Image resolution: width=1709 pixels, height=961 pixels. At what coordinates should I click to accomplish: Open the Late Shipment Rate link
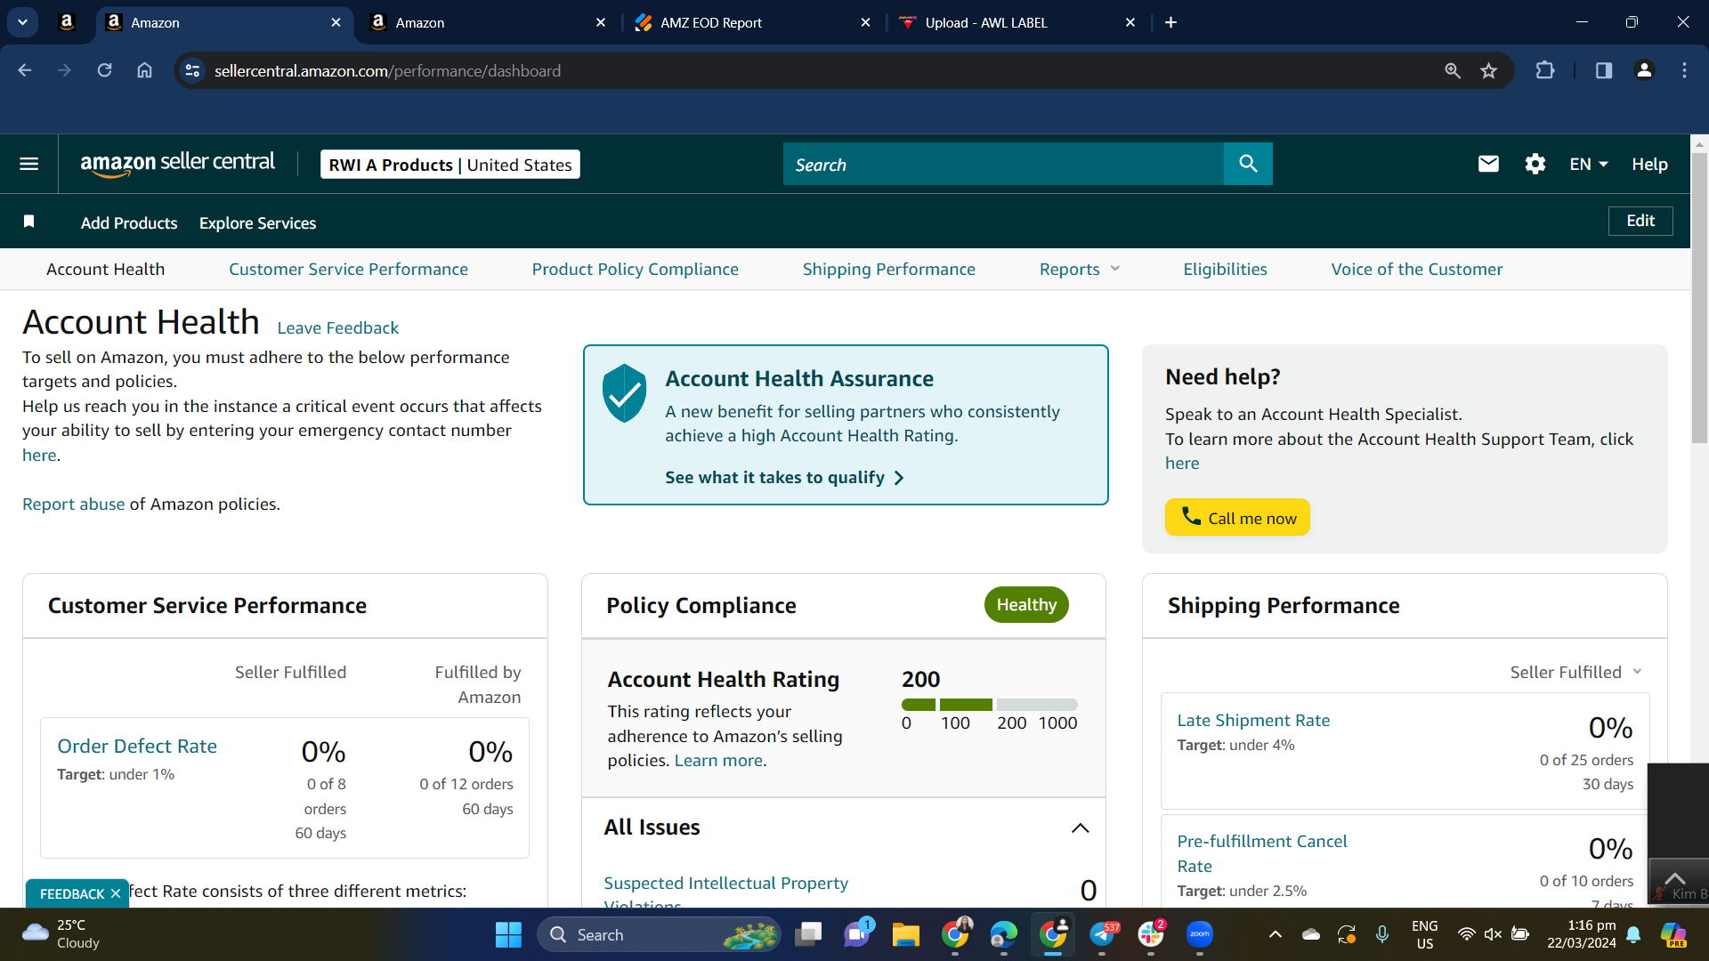pos(1253,720)
